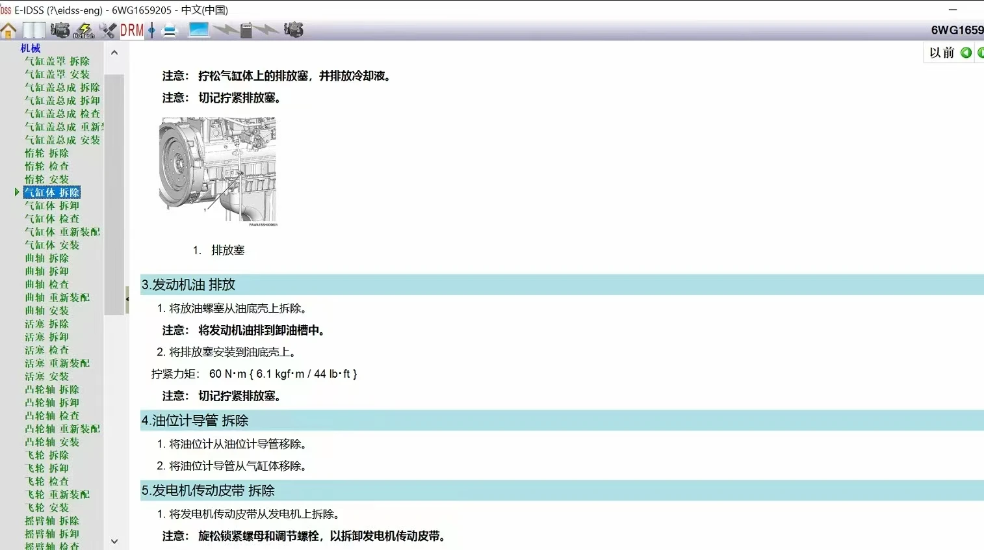
Task: Select the engine diagnostics icon on toolbar
Action: (60, 30)
